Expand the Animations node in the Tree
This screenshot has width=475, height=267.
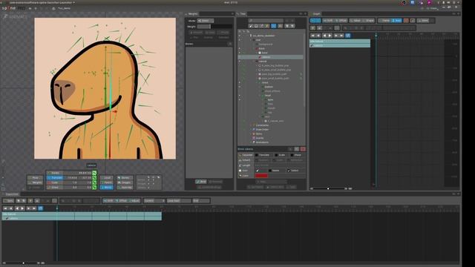(251, 142)
